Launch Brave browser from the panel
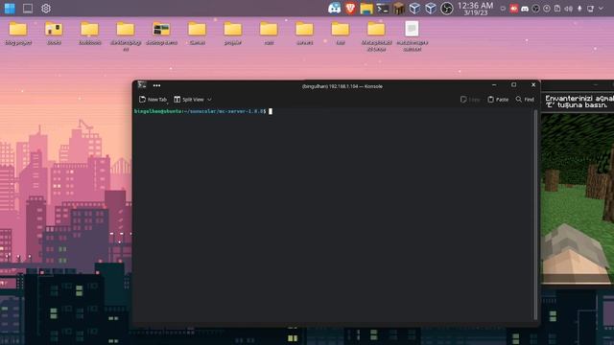This screenshot has width=614, height=345. point(350,9)
